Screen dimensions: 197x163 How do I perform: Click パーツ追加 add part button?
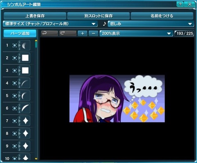tap(20, 33)
